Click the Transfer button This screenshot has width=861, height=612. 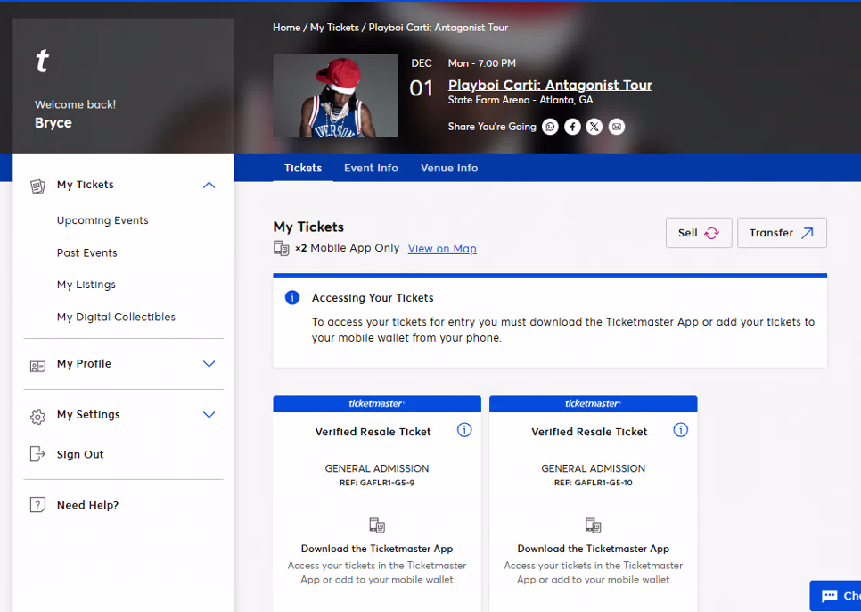[x=782, y=233]
